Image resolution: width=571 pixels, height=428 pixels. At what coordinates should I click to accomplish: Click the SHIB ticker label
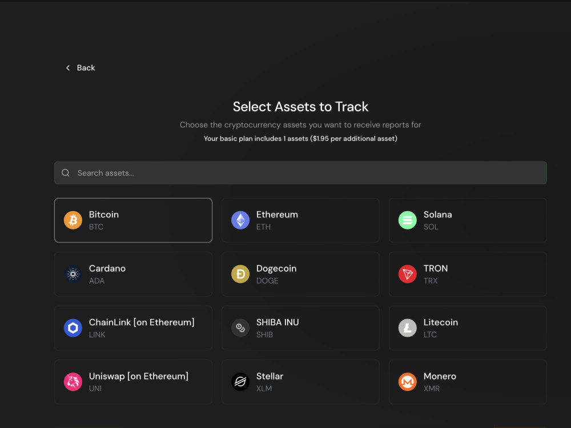pos(264,334)
